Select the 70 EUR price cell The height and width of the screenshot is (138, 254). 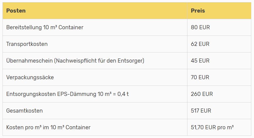pos(219,77)
